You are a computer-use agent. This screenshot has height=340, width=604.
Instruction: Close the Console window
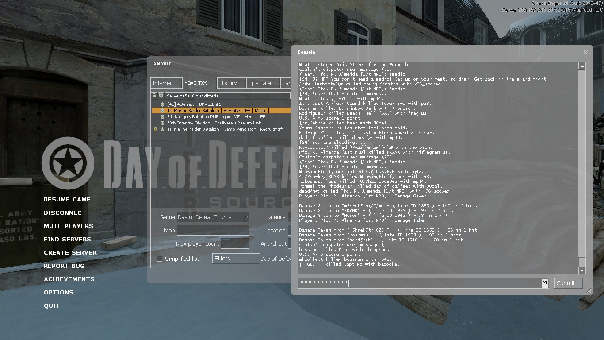tap(585, 52)
